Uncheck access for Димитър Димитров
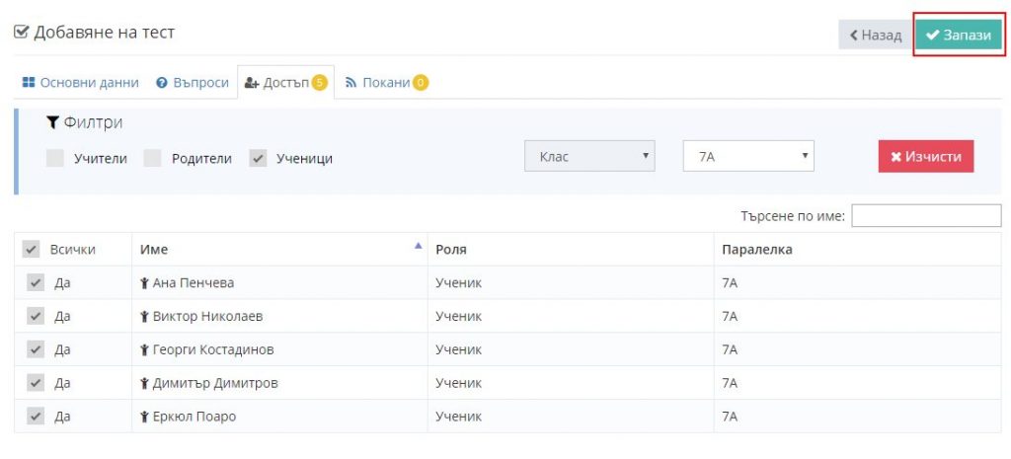 pyautogui.click(x=36, y=384)
